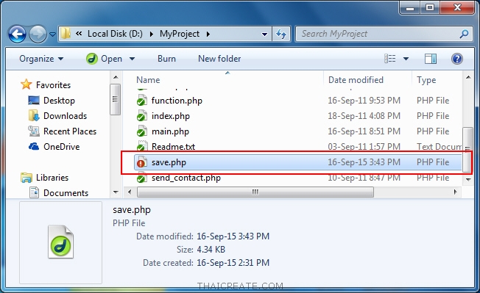Click the Favorites star icon
This screenshot has width=480, height=293.
(26, 84)
